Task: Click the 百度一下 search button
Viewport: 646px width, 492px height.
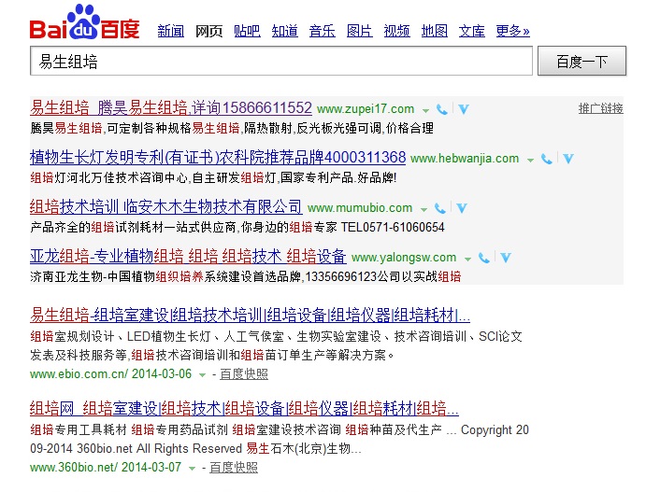Action: (x=581, y=61)
